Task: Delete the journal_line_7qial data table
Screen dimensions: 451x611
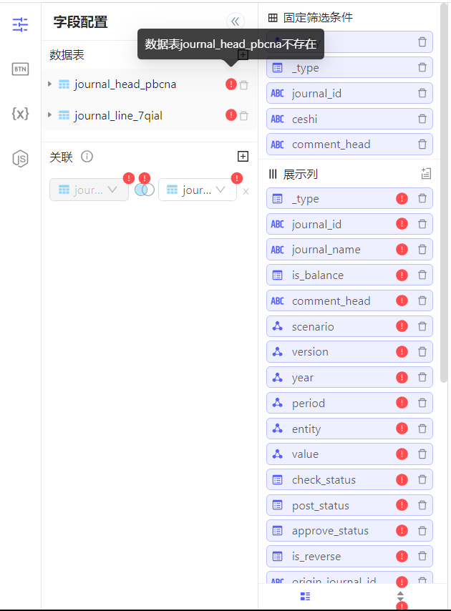Action: pos(244,116)
